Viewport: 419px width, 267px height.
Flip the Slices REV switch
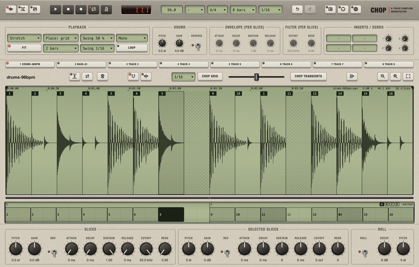coord(54,253)
